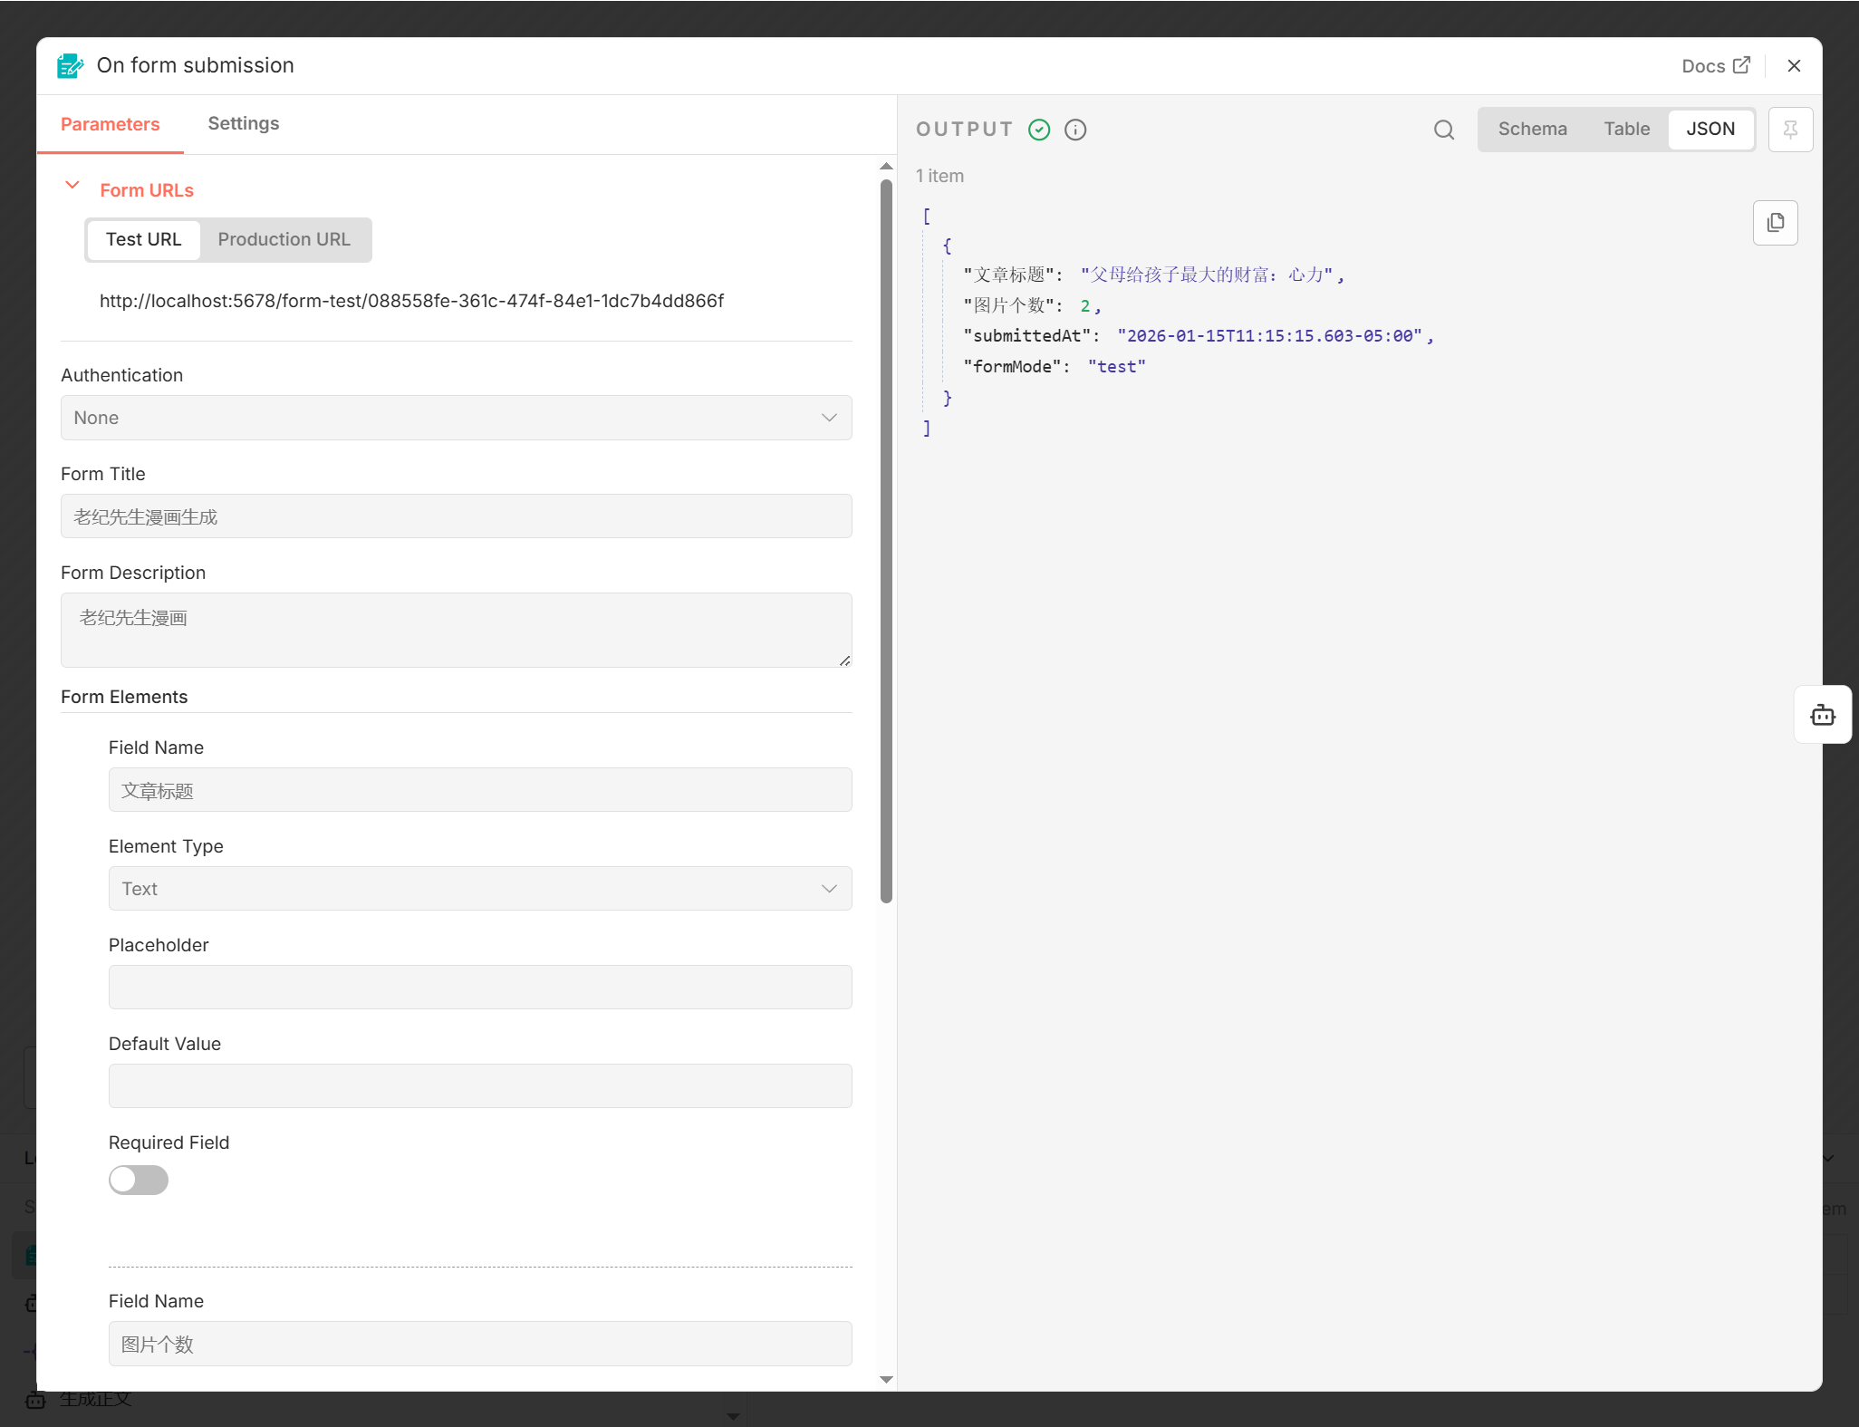Screen dimensions: 1859x1427
Task: Switch output view to JSON
Action: [x=1710, y=129]
